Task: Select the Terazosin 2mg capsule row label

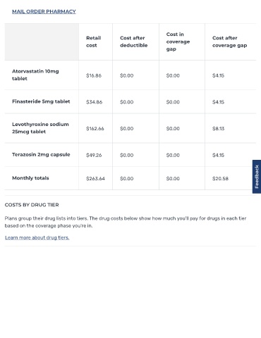Action: [41, 154]
